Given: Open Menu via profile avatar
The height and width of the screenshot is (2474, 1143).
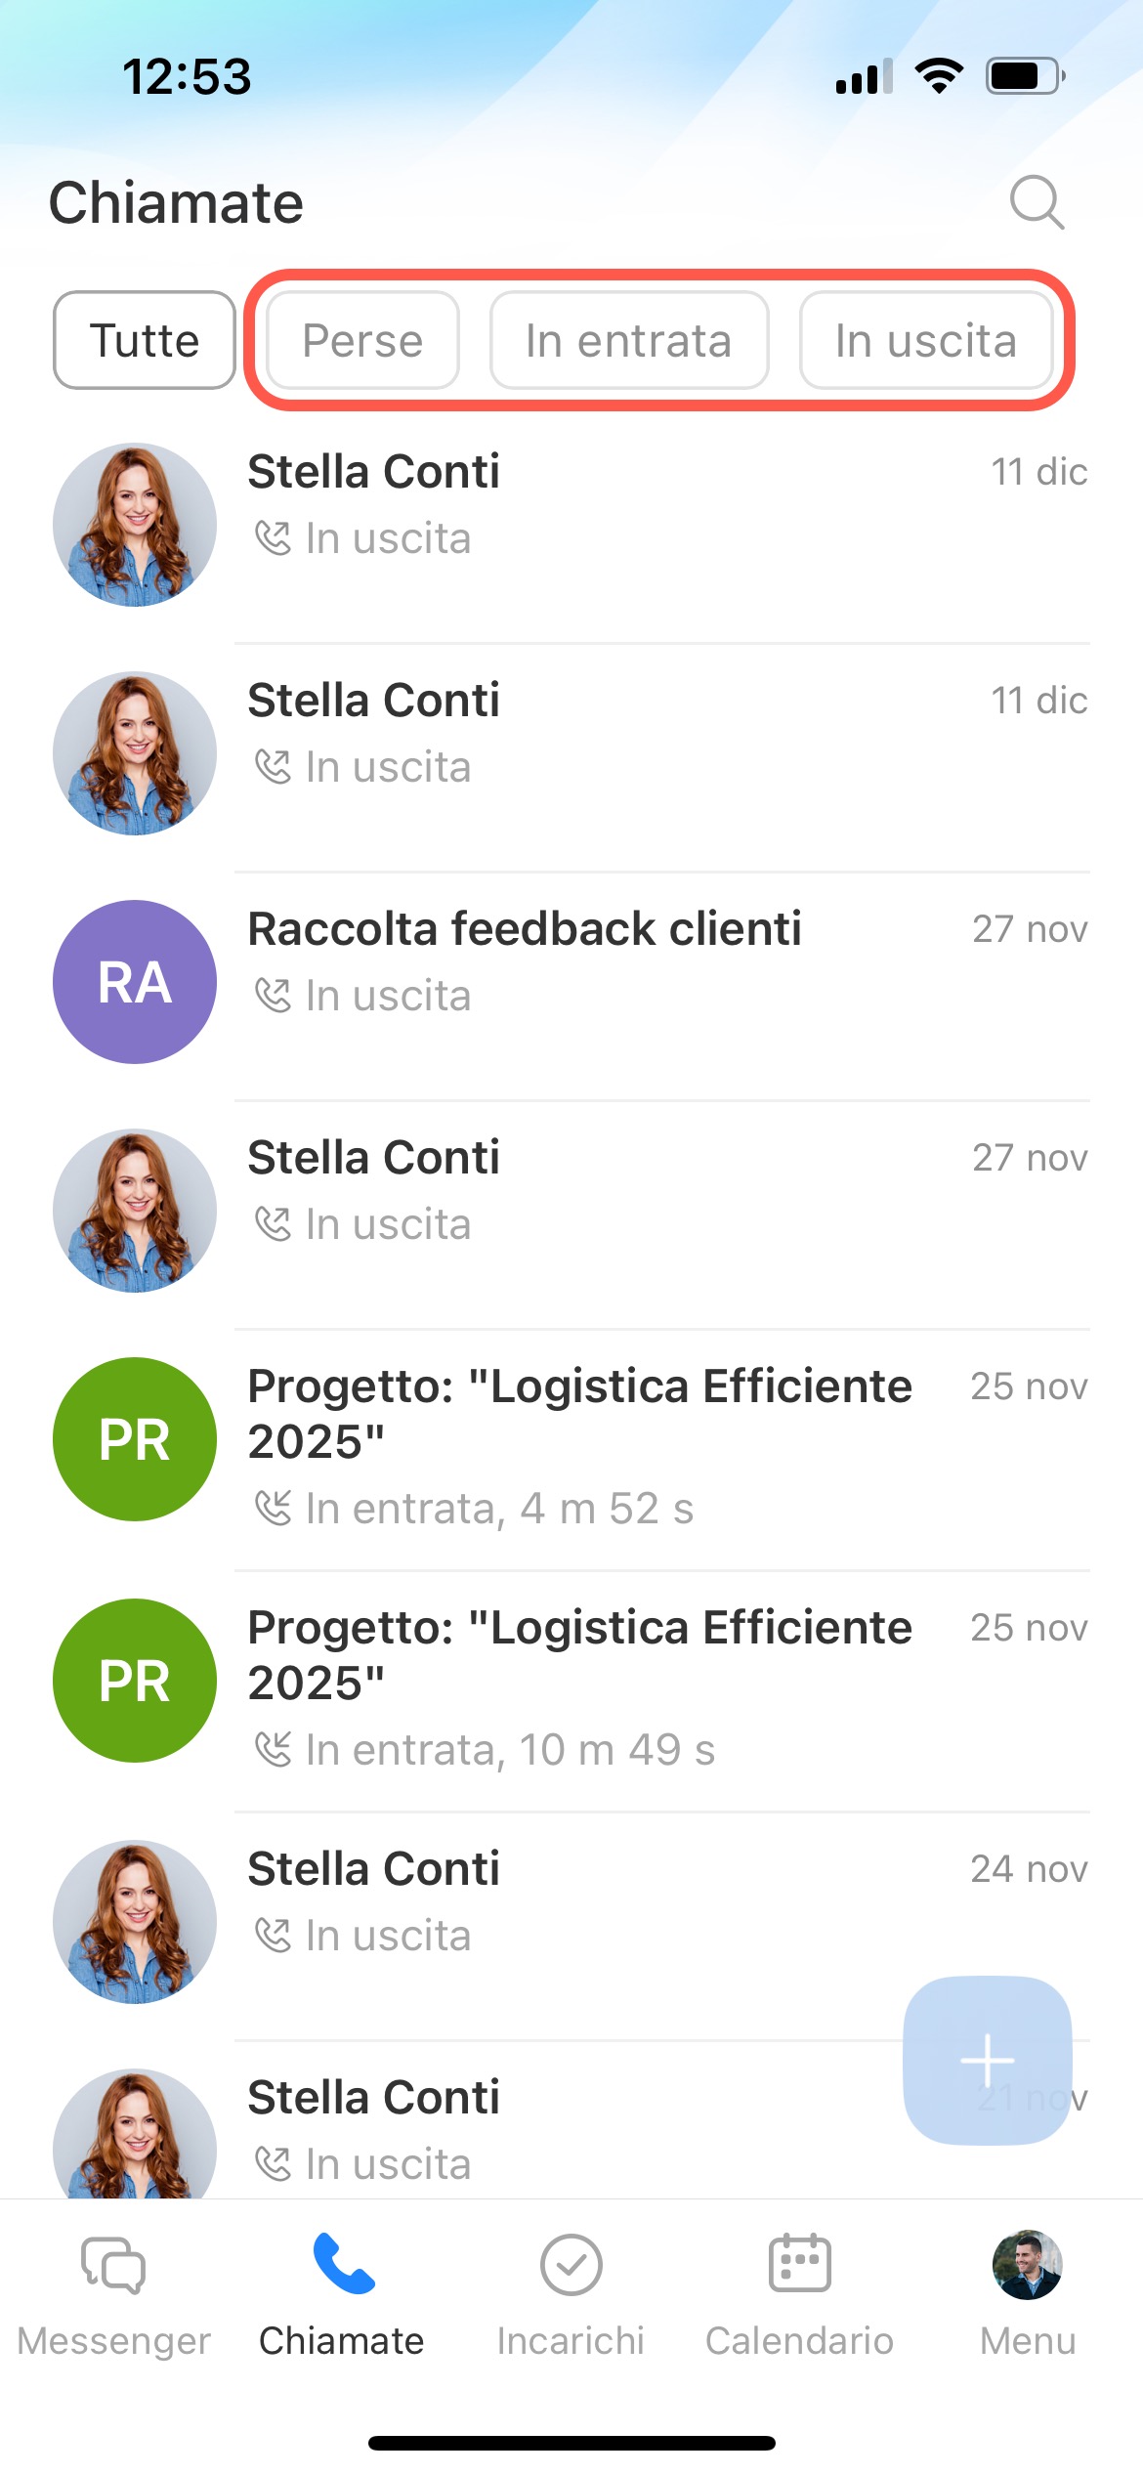Looking at the screenshot, I should (1027, 2265).
